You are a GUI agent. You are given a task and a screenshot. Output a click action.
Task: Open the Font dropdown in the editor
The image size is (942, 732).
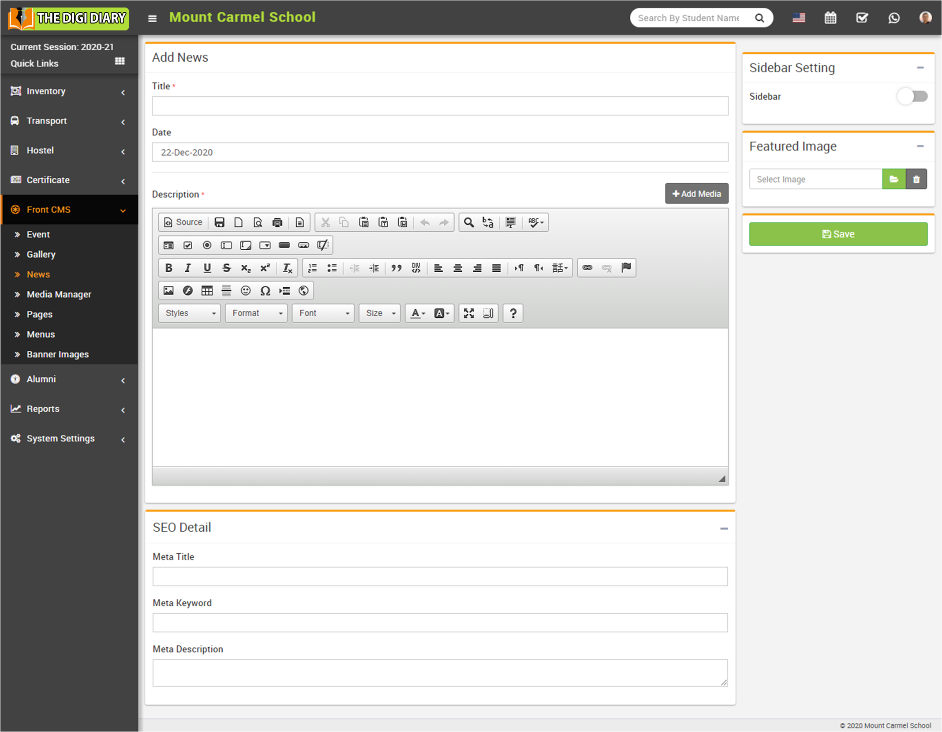pyautogui.click(x=323, y=313)
